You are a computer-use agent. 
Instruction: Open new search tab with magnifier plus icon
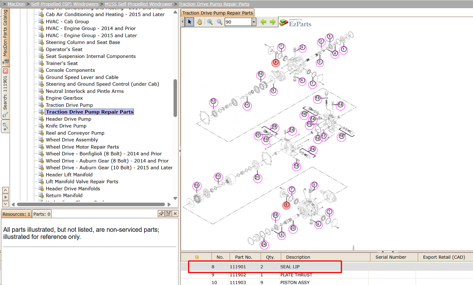[x=5, y=127]
